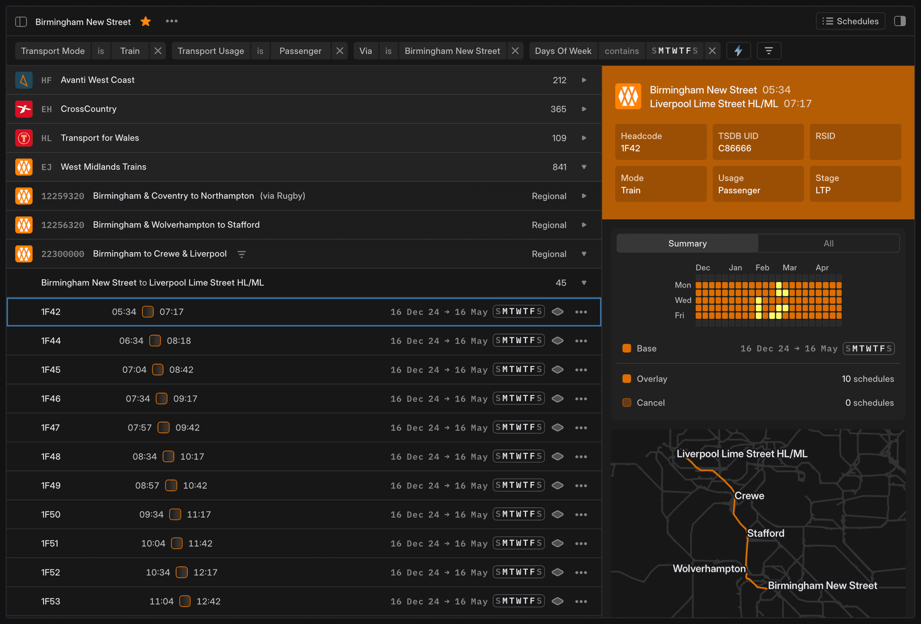Viewport: 921px width, 624px height.
Task: Click the CrossCountry operator logo
Action: tap(23, 109)
